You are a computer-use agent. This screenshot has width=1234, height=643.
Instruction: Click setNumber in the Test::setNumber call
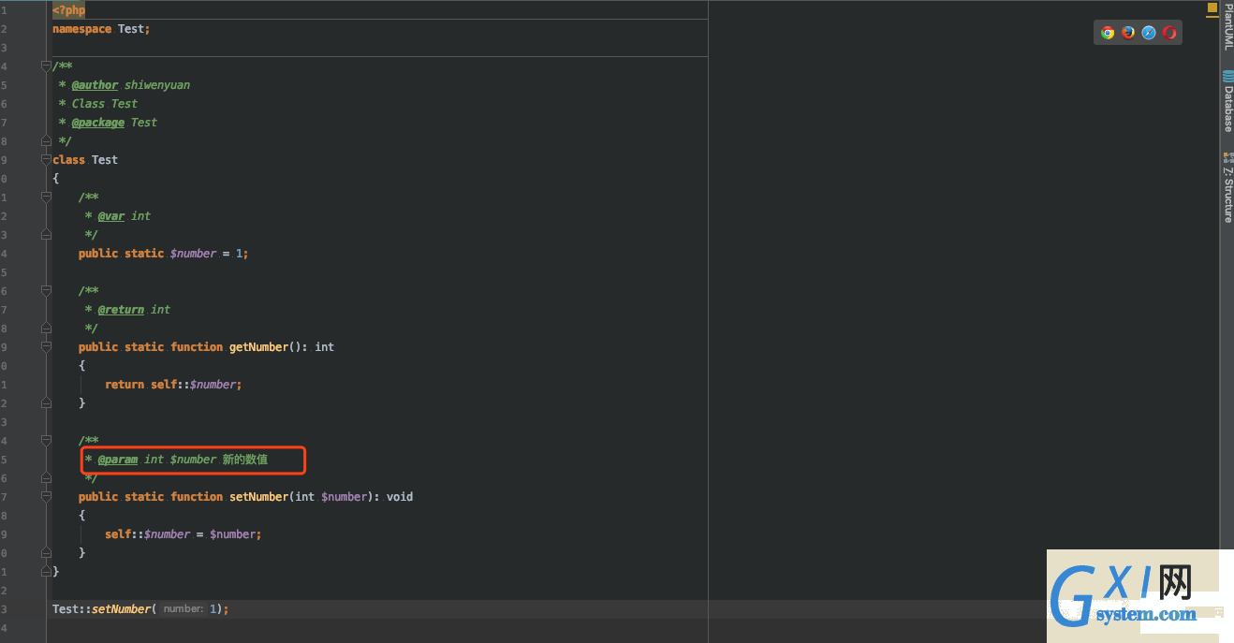point(121,609)
